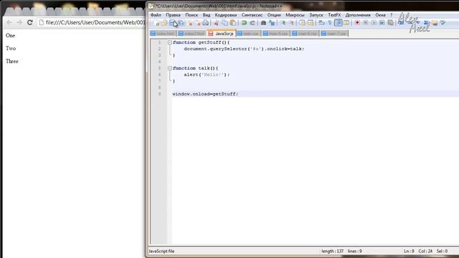
Task: Click the word One in browser page
Action: [x=10, y=35]
